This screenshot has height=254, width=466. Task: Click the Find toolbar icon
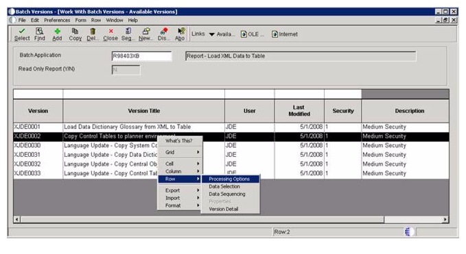coord(39,31)
